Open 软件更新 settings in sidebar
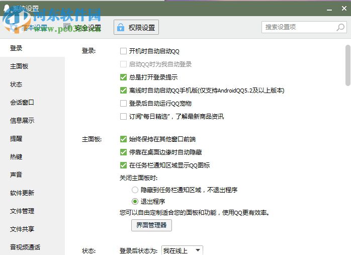The width and height of the screenshot is (351, 255). (x=32, y=193)
